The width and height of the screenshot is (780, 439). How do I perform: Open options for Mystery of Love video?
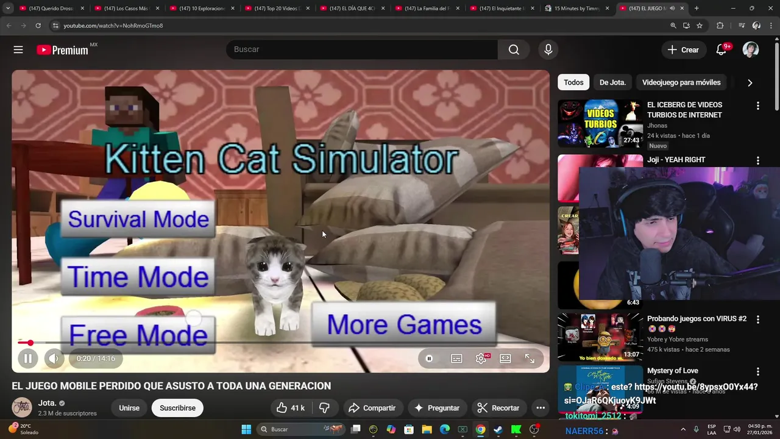758,371
